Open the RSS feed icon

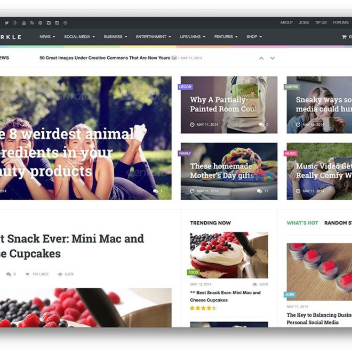tap(32, 23)
